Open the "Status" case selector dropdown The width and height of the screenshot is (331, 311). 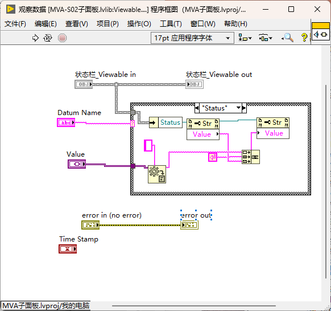(x=238, y=108)
